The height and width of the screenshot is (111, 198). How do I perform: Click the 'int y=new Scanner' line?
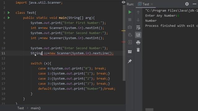point(67,38)
